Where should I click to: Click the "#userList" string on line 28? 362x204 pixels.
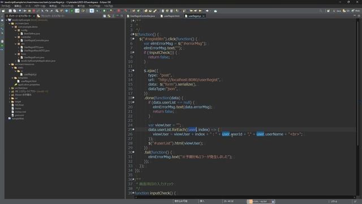[x=161, y=143]
